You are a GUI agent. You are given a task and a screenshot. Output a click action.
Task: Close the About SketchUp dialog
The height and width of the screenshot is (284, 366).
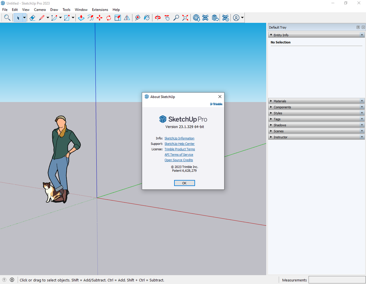click(x=220, y=97)
